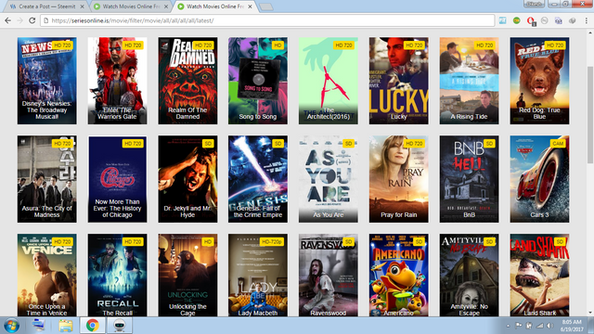Image resolution: width=594 pixels, height=334 pixels.
Task: Open Land Shark movie poster
Action: pyautogui.click(x=539, y=275)
